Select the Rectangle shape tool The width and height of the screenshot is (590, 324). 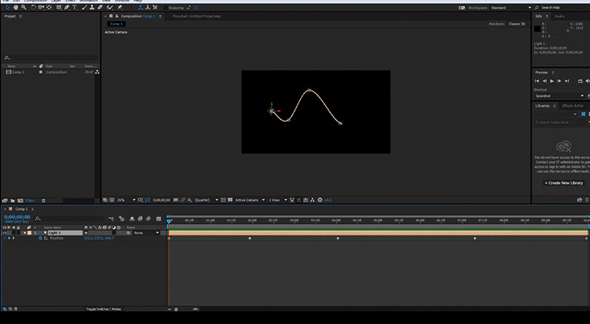pyautogui.click(x=59, y=8)
